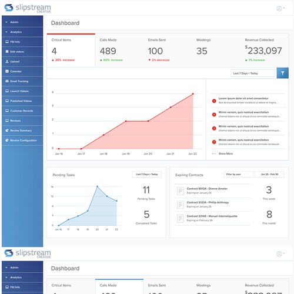Viewport: 294px width, 294px height.
Task: Select the Calls Made tab in the upper dashboard
Action: 119,51
